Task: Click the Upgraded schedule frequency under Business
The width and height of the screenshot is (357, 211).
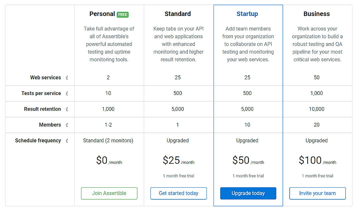Action: (x=316, y=140)
